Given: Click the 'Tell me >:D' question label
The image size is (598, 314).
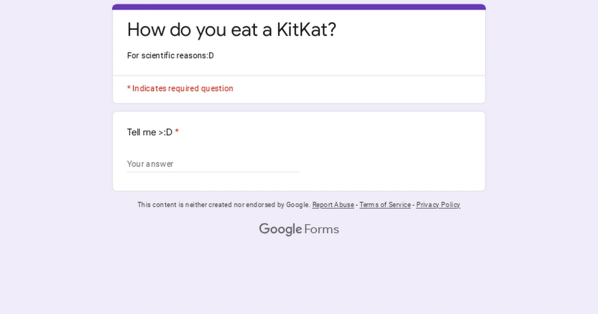Looking at the screenshot, I should (x=149, y=132).
